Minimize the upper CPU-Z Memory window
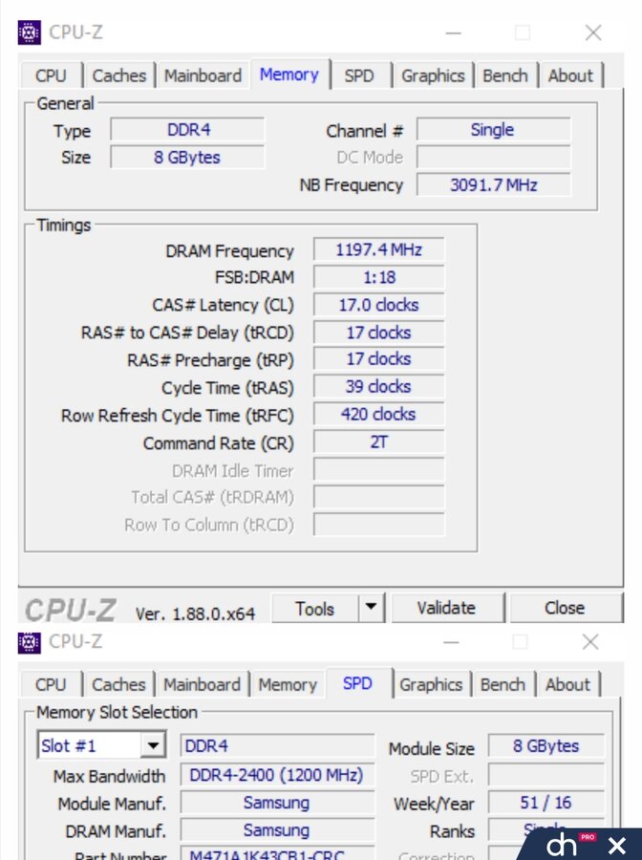 [x=454, y=32]
